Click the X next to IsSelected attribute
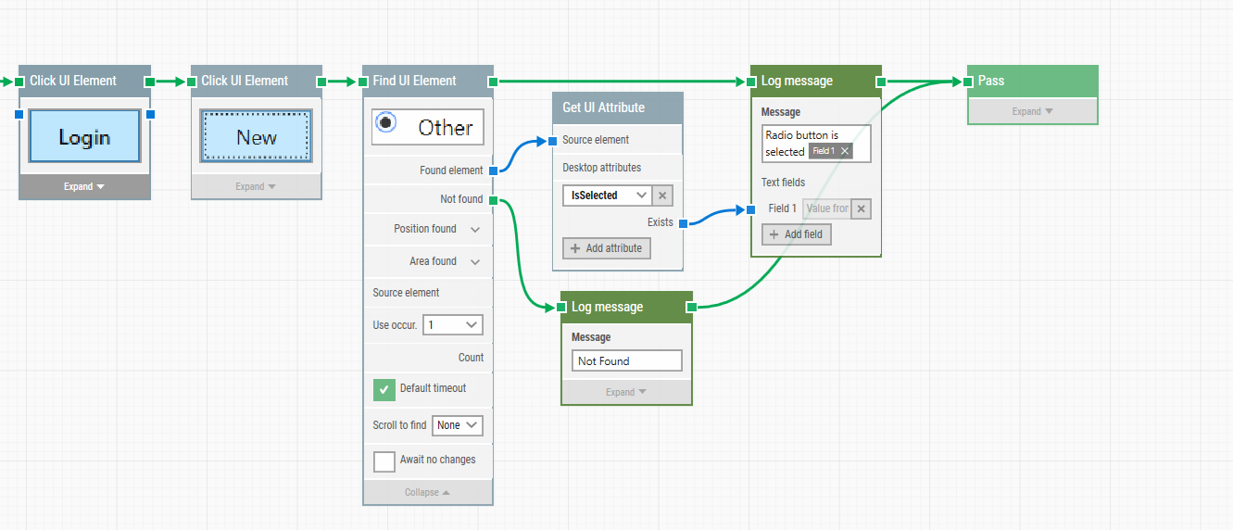 click(x=662, y=196)
